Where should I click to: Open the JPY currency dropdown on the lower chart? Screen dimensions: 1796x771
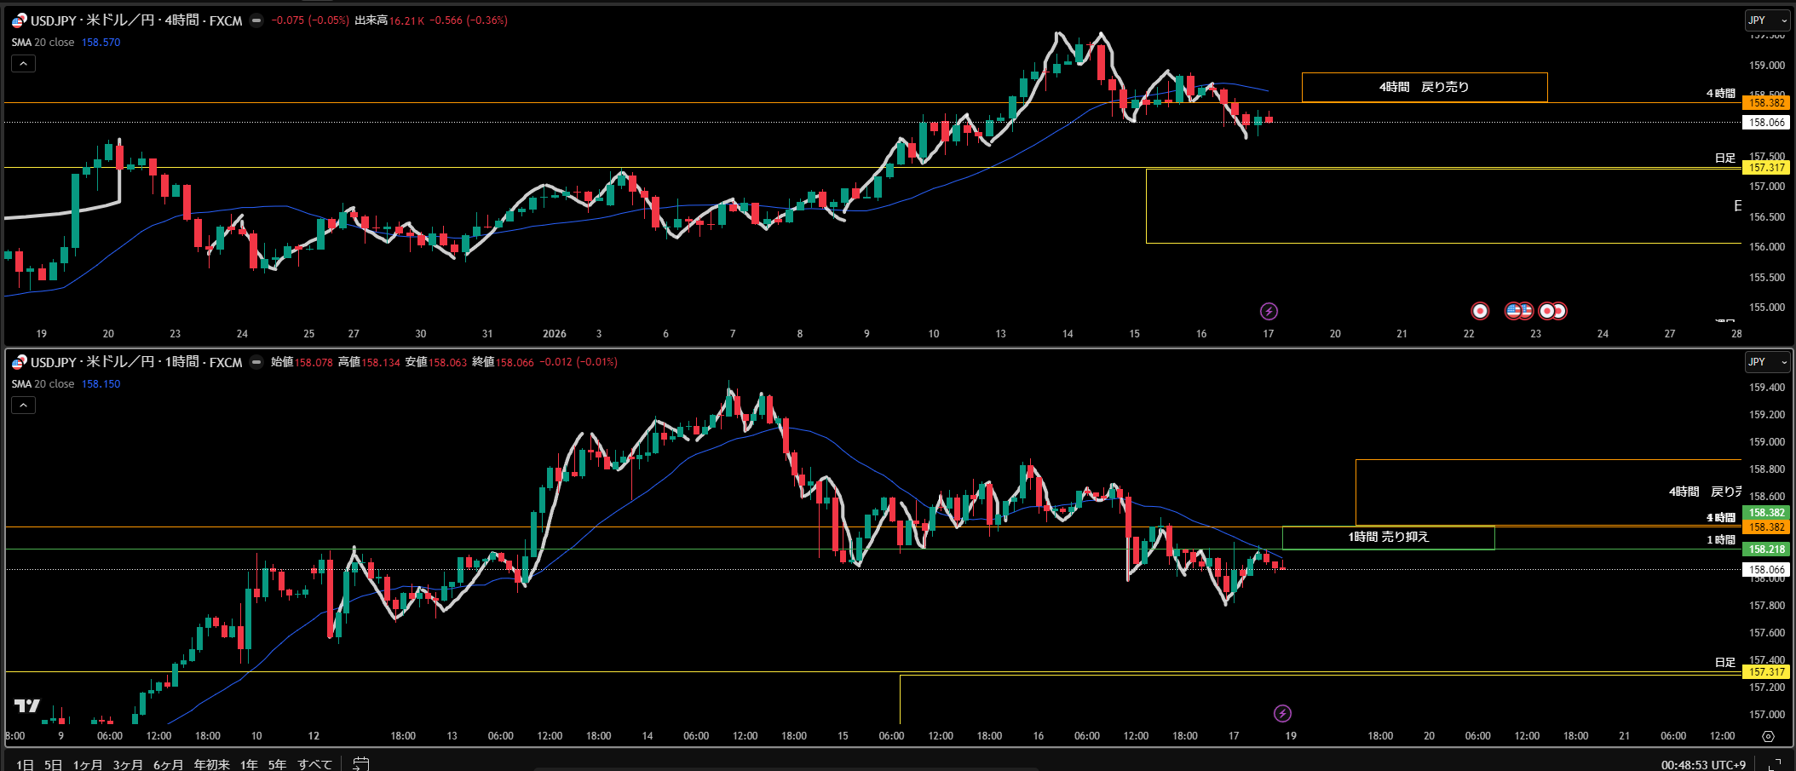pos(1766,362)
